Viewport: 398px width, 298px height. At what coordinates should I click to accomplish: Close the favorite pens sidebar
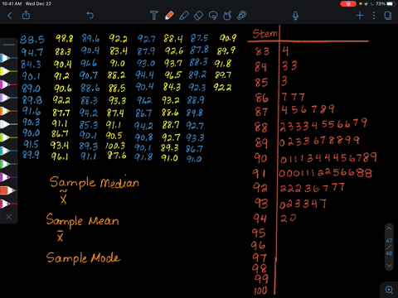8,217
